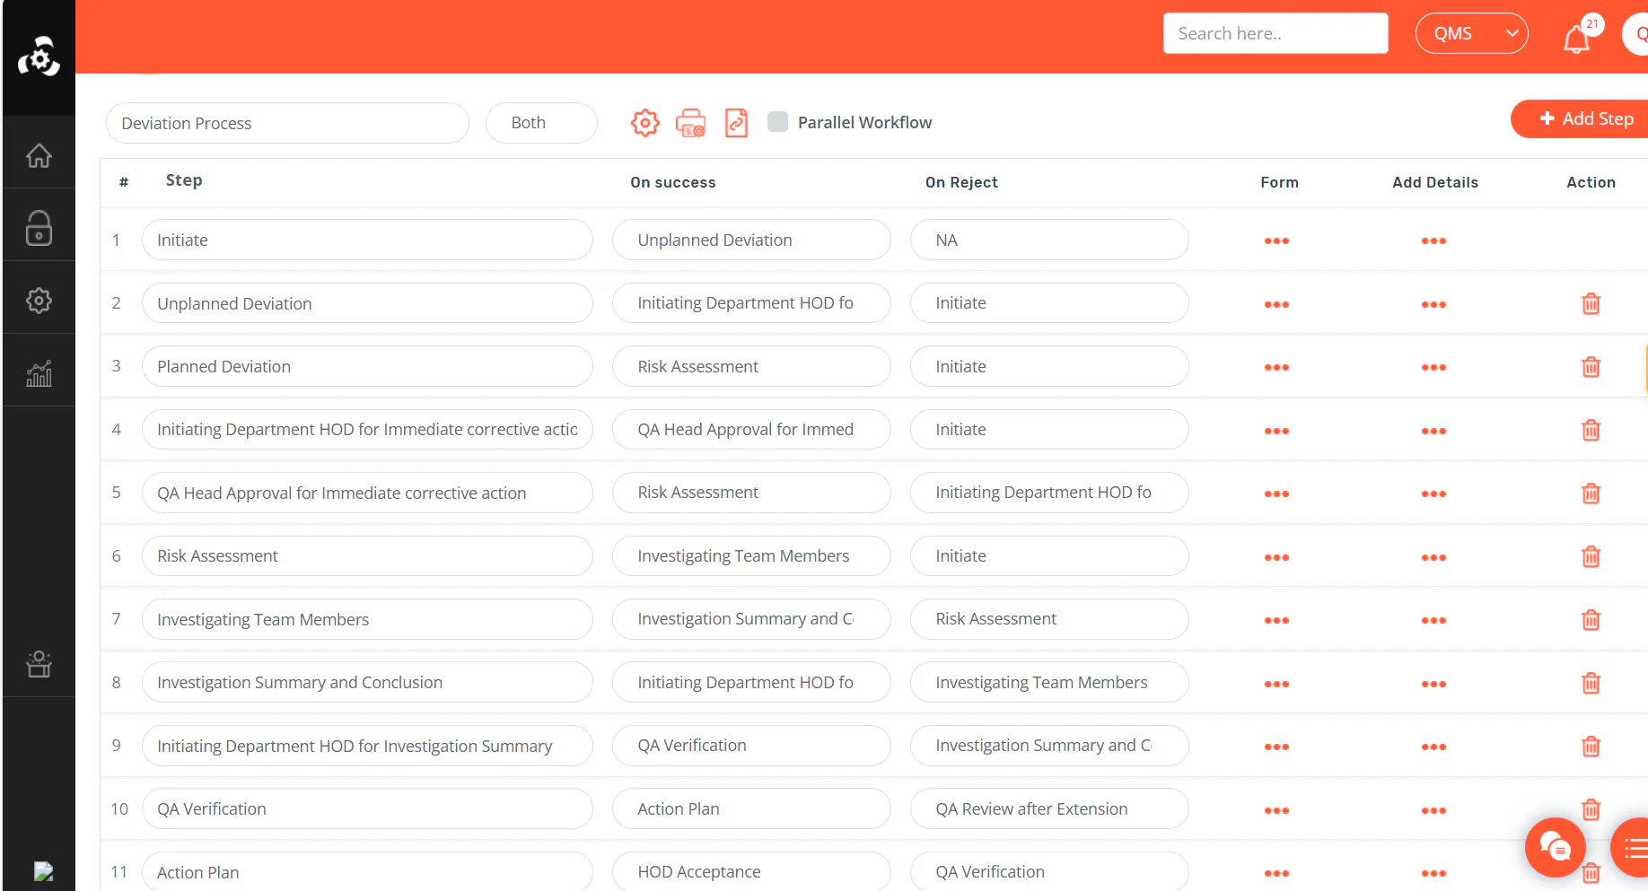The image size is (1648, 891).
Task: Delete the Investigating Team Members step
Action: 1591,620
